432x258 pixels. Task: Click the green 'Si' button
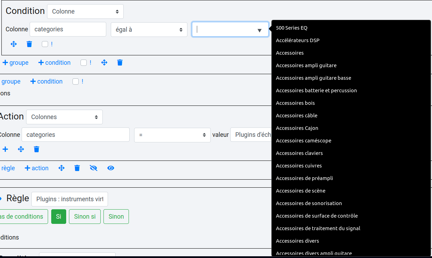[x=59, y=217]
